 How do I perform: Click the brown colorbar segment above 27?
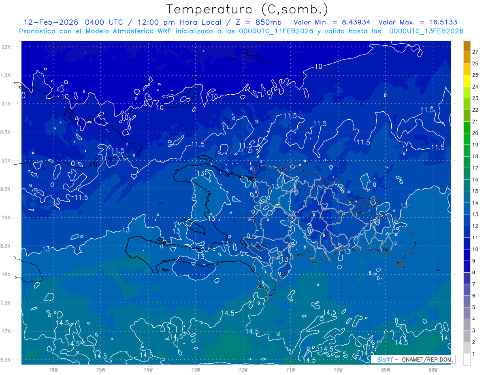(467, 46)
